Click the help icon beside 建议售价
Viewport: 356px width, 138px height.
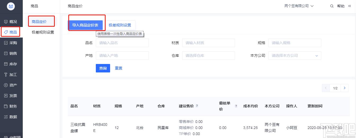(x=197, y=106)
